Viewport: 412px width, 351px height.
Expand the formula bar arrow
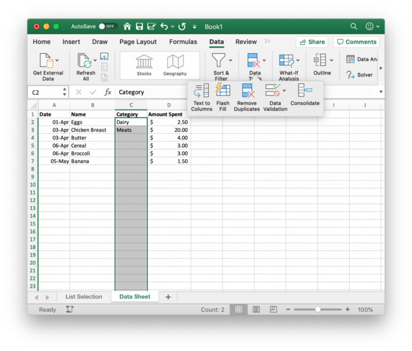[381, 92]
